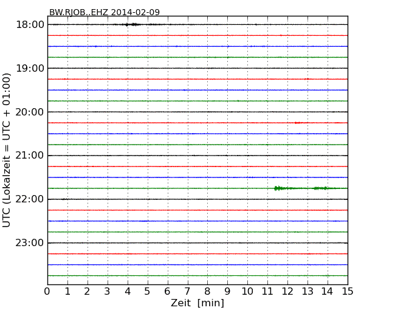The image size is (395, 316).
Task: Click x-axis tick label 4
Action: (x=128, y=292)
